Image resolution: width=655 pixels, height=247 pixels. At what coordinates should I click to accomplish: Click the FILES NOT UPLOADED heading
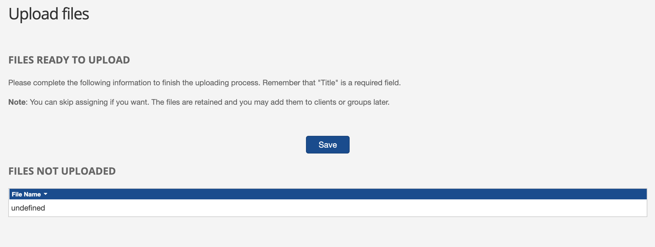point(62,171)
